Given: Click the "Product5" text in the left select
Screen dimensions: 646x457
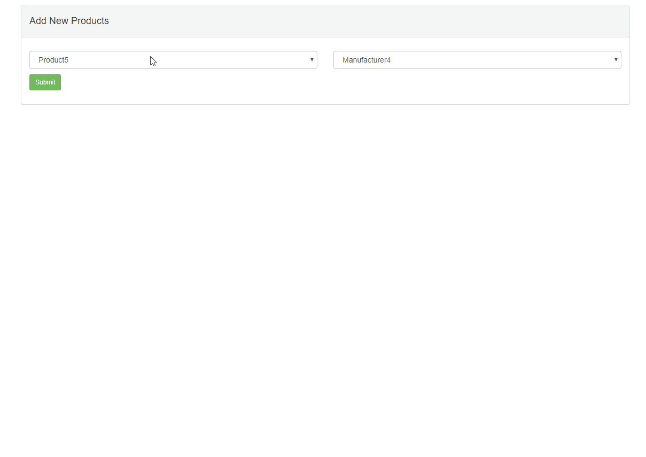Looking at the screenshot, I should point(53,60).
